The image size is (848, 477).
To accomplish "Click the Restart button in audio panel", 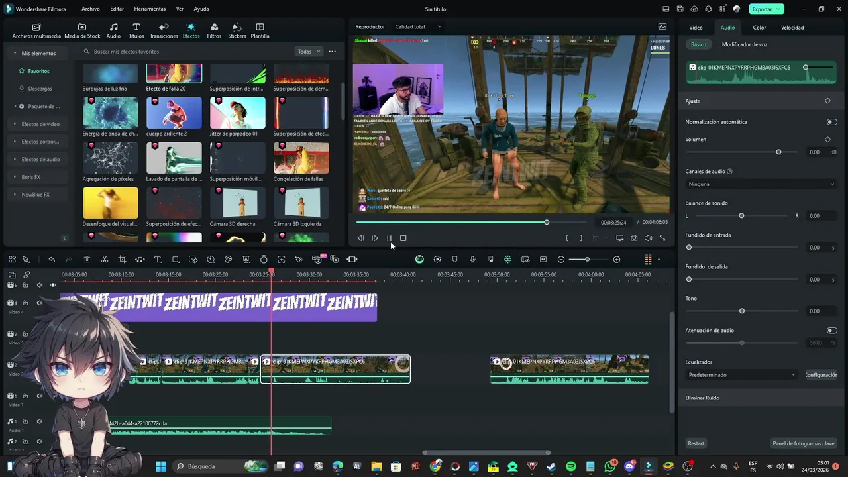I will 696,443.
